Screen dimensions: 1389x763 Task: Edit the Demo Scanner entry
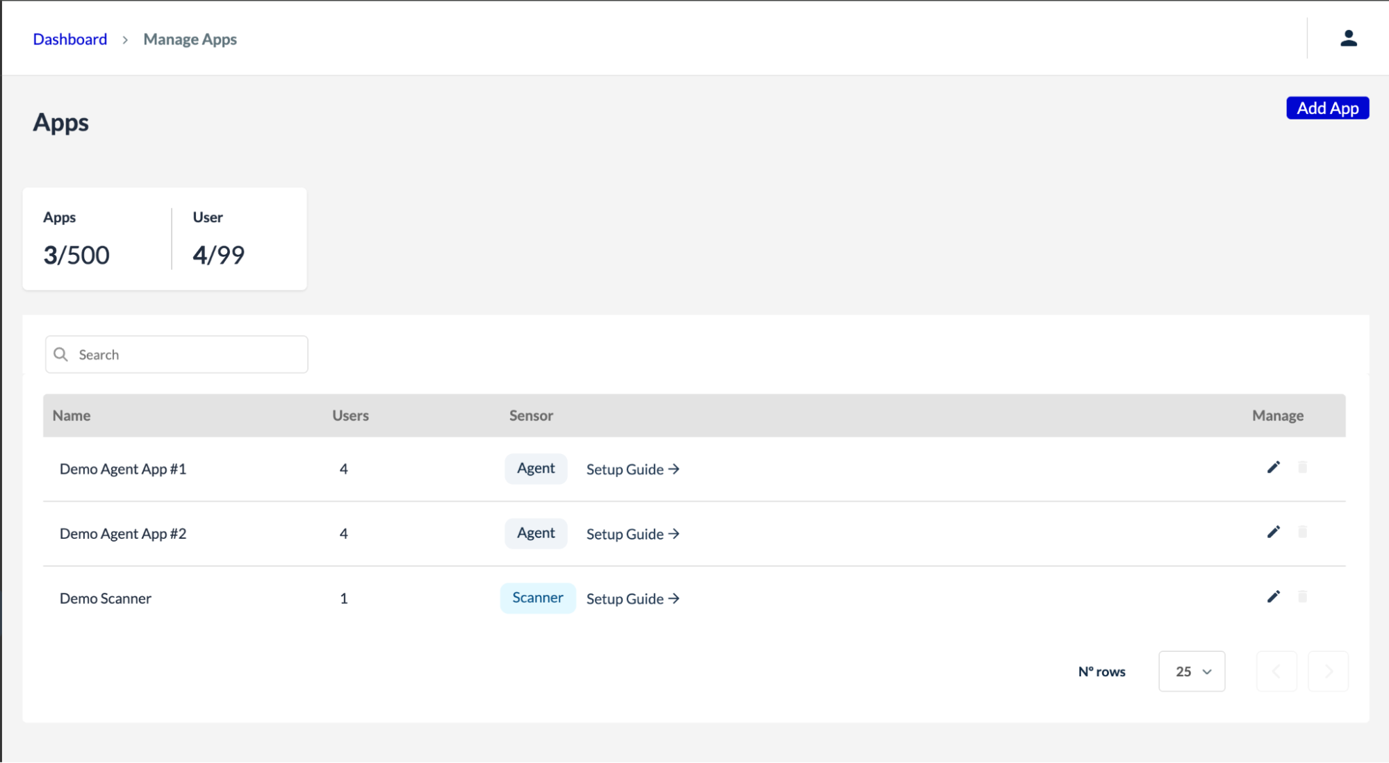point(1274,596)
